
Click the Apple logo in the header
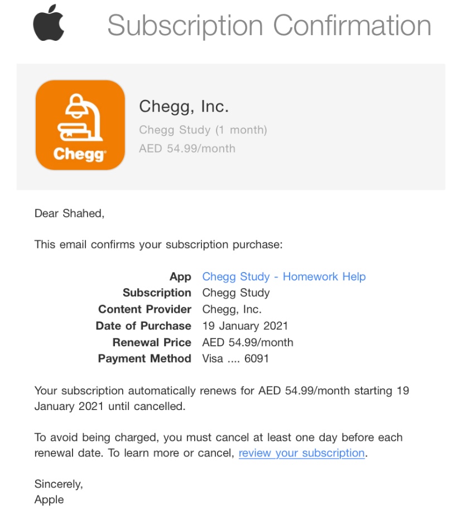pyautogui.click(x=49, y=22)
